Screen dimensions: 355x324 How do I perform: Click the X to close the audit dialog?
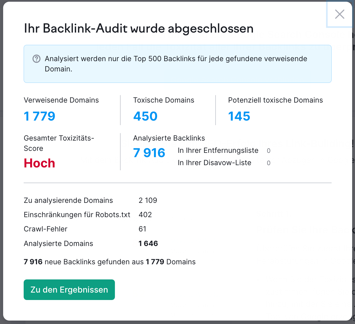pos(339,14)
